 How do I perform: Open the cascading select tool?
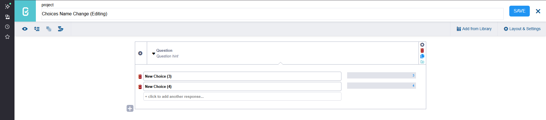click(x=61, y=29)
